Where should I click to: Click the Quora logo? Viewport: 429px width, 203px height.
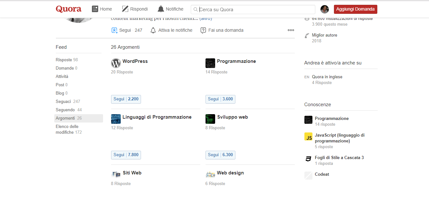[x=68, y=9]
